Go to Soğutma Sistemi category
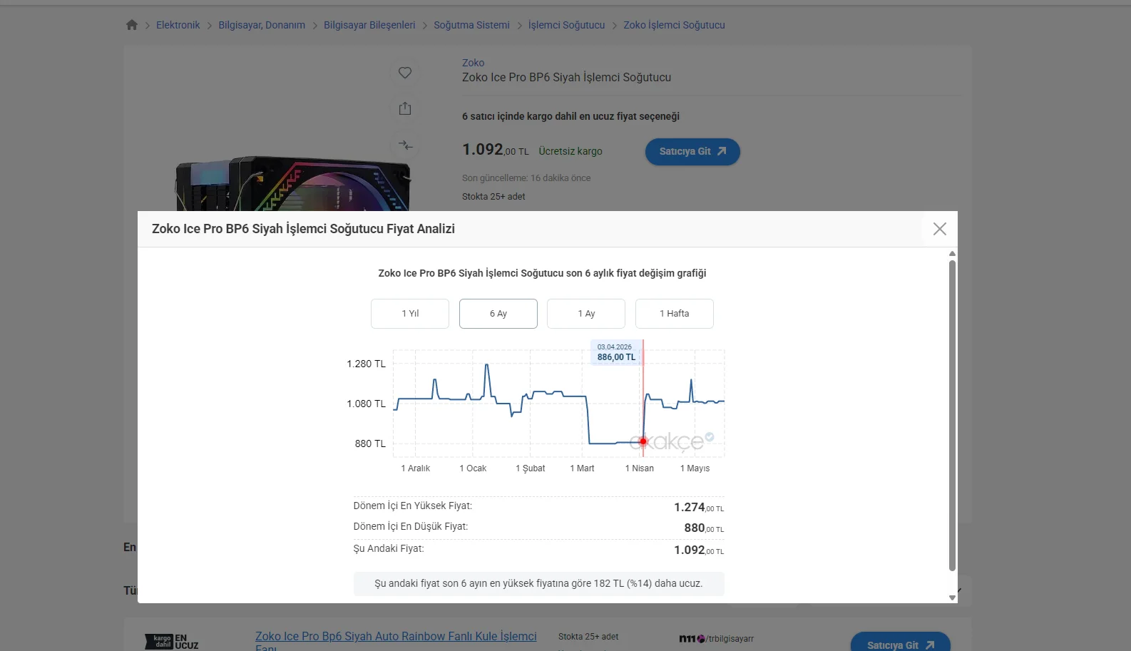Image resolution: width=1131 pixels, height=651 pixels. coord(471,25)
